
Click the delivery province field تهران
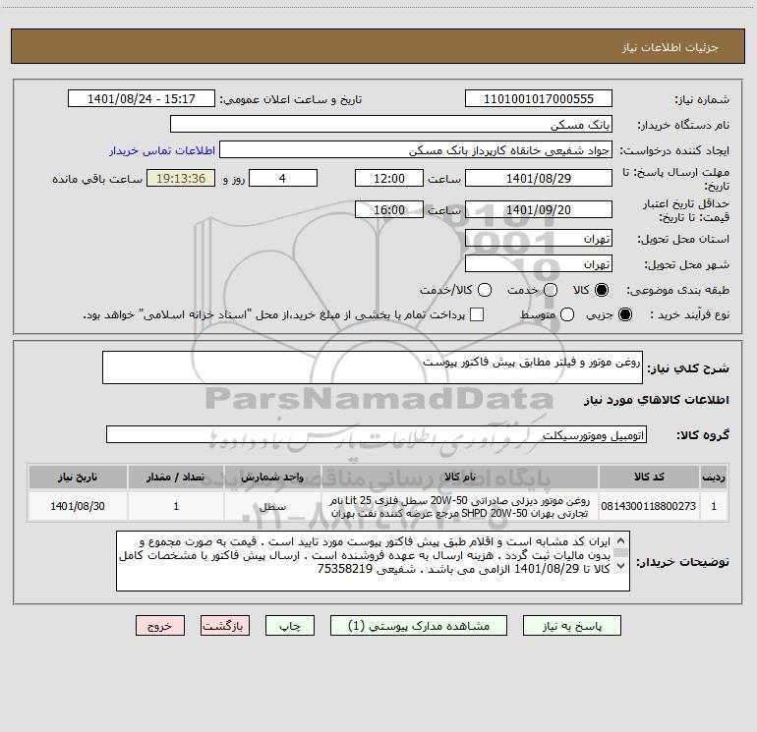[x=539, y=238]
